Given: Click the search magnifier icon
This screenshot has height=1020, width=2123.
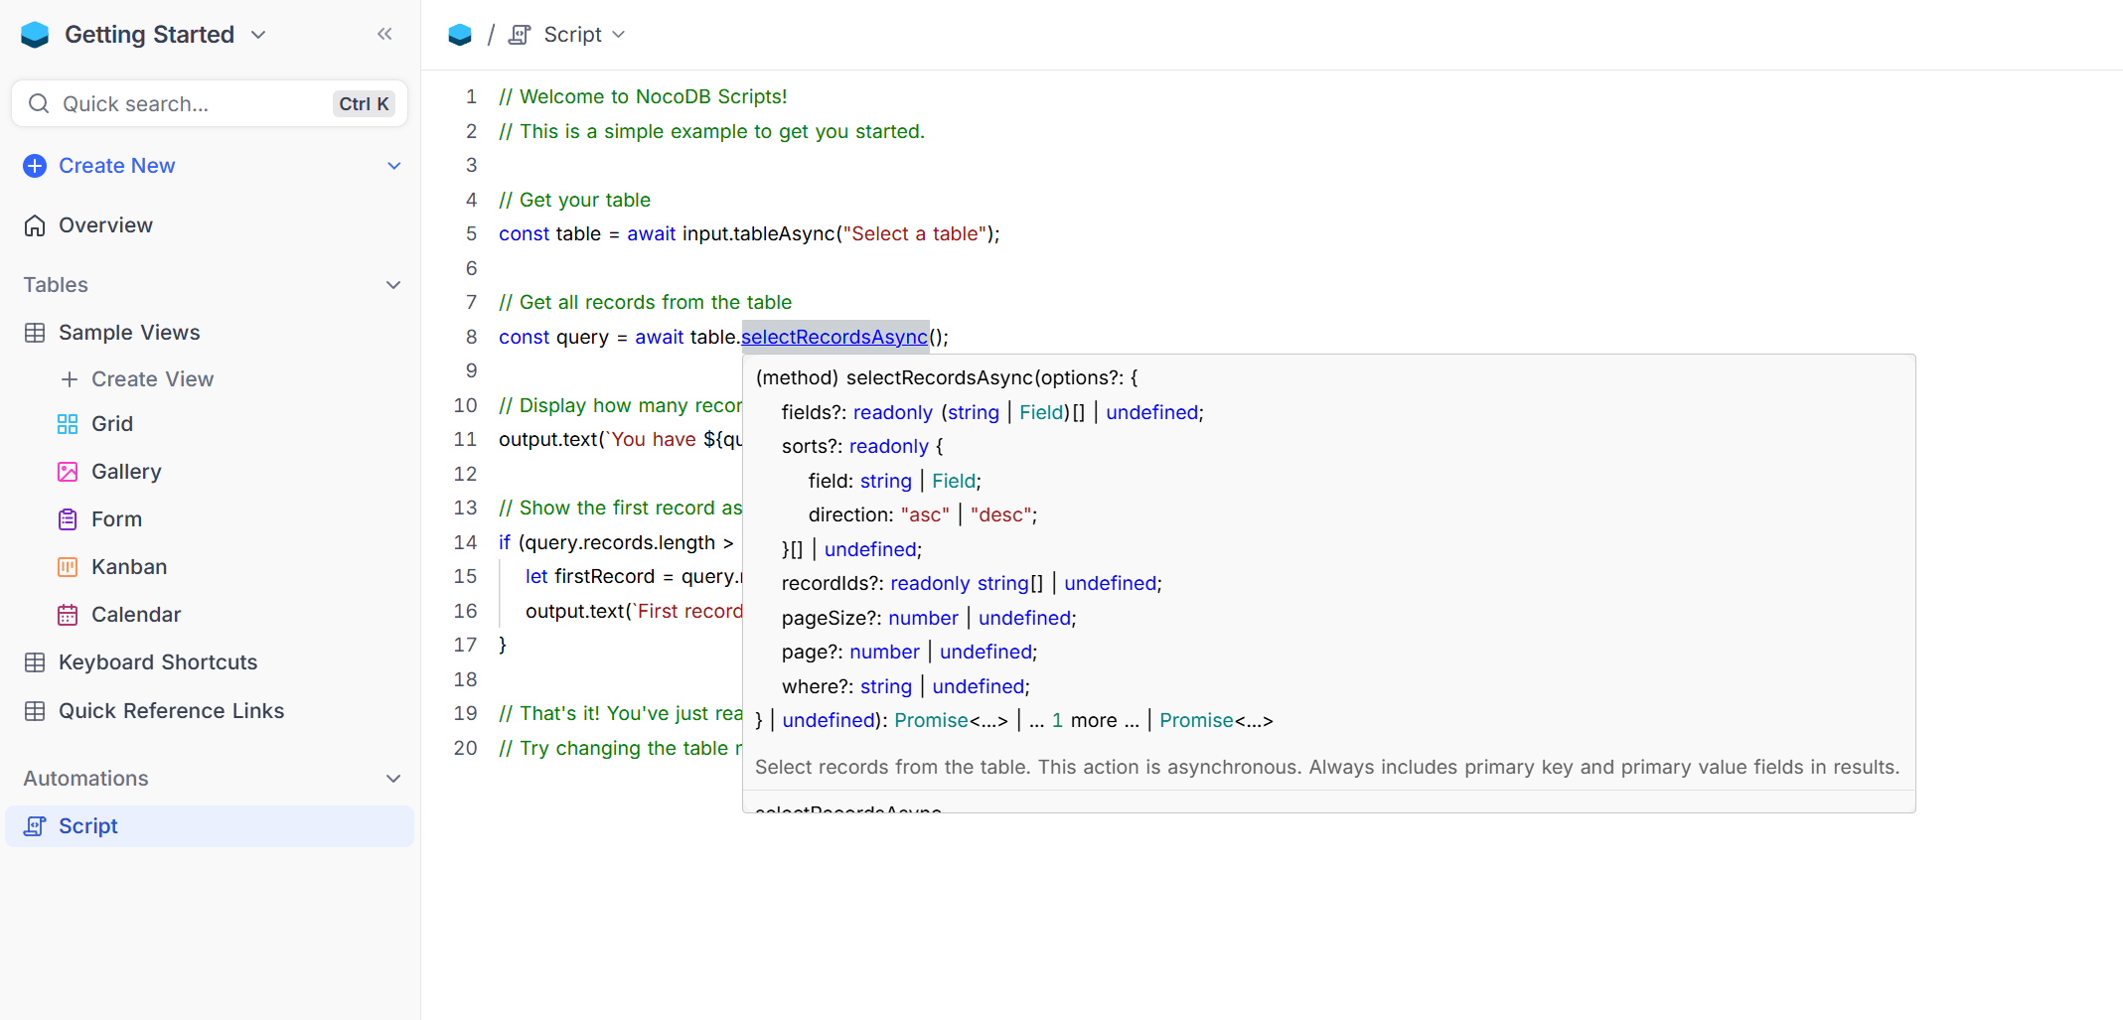Looking at the screenshot, I should click(39, 104).
